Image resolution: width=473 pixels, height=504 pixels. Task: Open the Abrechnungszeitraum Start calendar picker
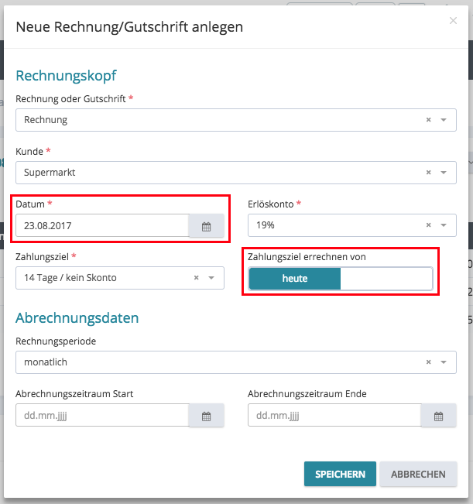[x=206, y=416]
